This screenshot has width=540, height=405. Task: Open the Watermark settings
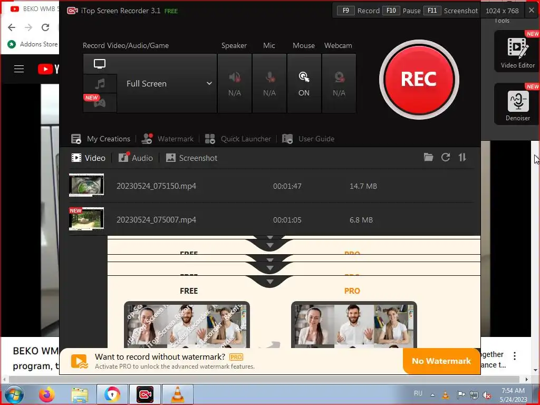[168, 139]
